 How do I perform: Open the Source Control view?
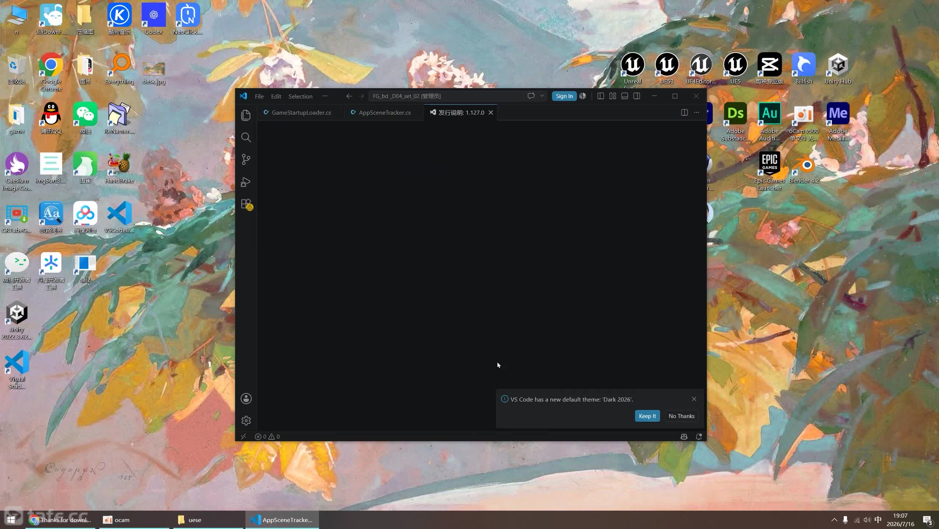click(x=246, y=159)
